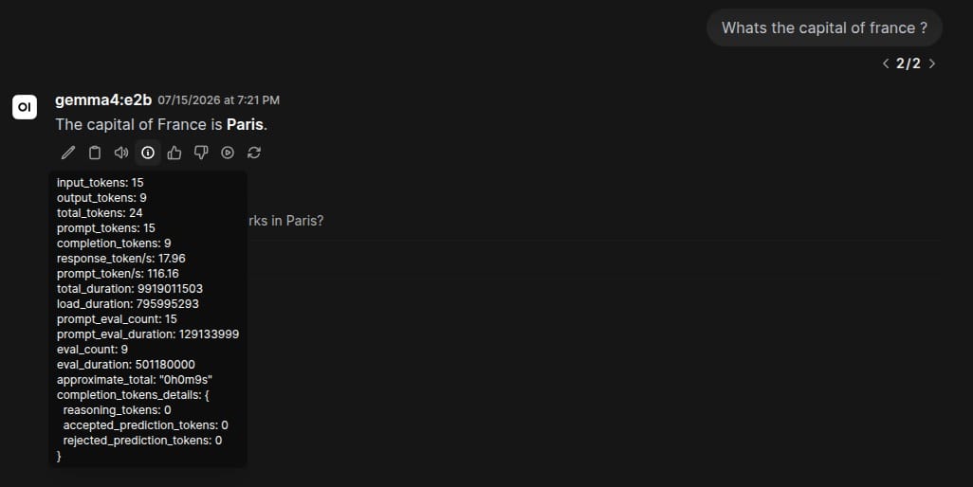Click the gemma4:e2b model name
Screen dimensions: 973x487
click(103, 99)
